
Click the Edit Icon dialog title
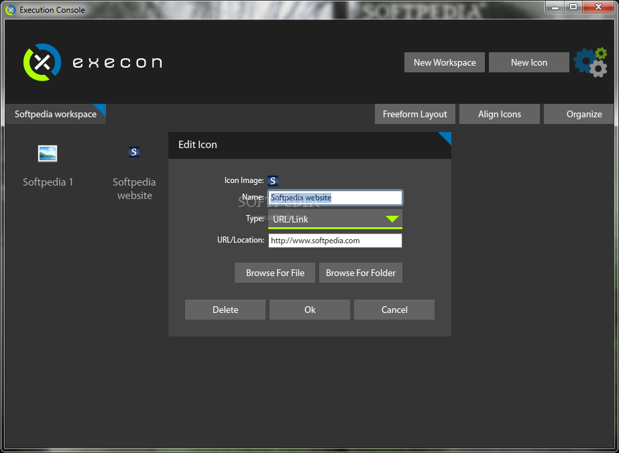[x=198, y=145]
